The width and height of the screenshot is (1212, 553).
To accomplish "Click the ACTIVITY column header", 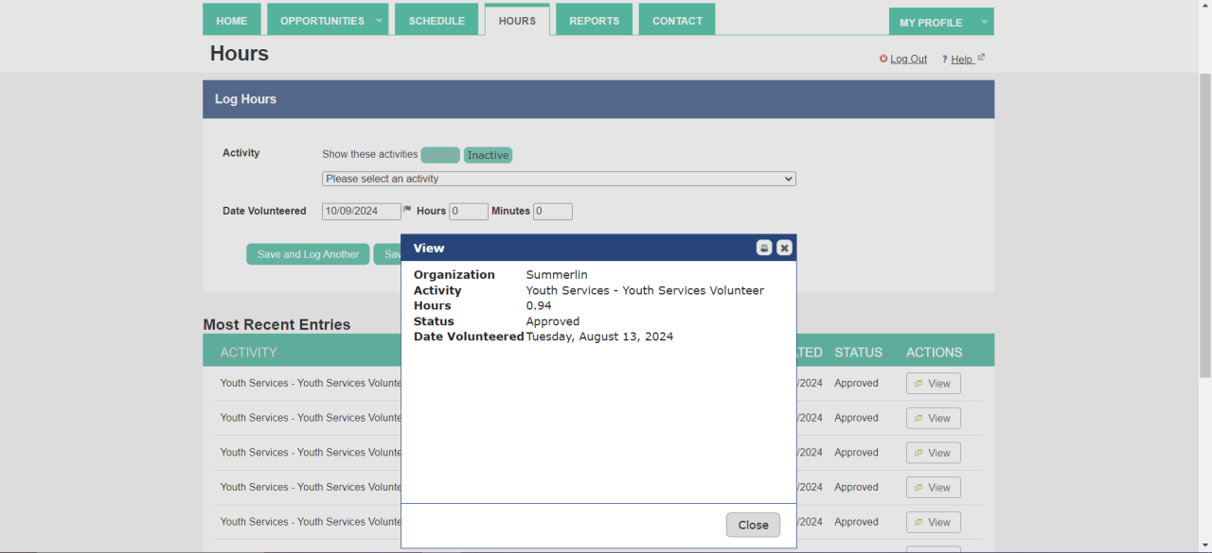I will (249, 352).
